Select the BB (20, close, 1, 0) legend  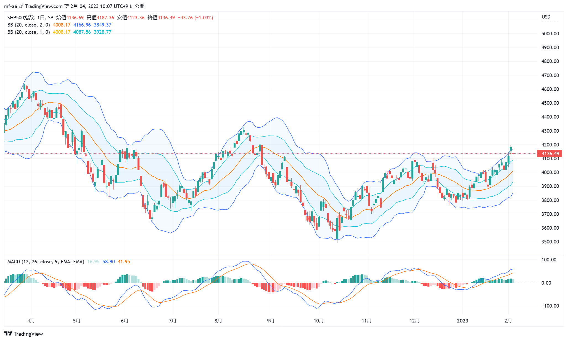click(28, 32)
